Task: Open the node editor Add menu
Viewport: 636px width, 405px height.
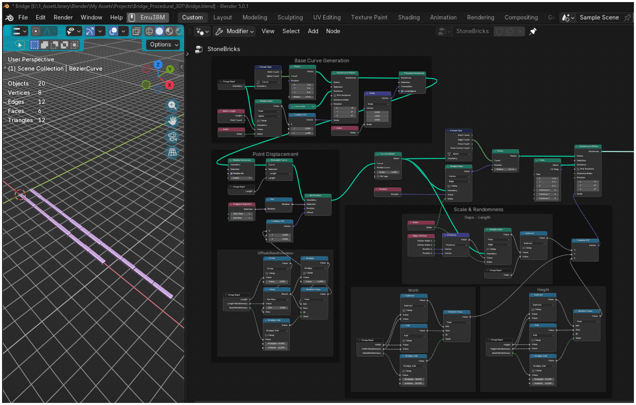Action: [313, 31]
